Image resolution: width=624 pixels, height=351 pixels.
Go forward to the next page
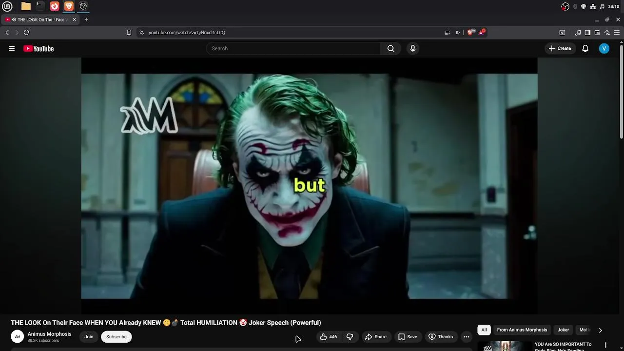tap(17, 32)
